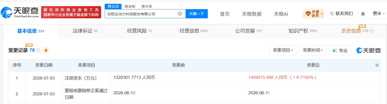387x104 pixels.
Task: Open the 变更项目 filter dropdown
Action: point(283,50)
